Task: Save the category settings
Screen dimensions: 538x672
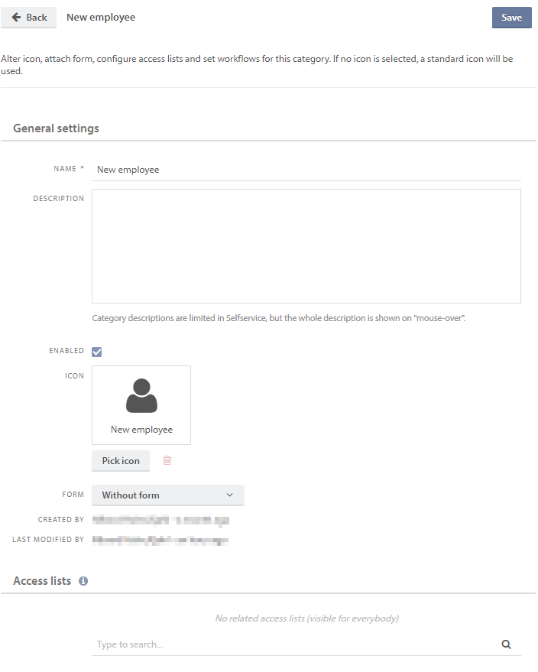Action: click(x=511, y=18)
